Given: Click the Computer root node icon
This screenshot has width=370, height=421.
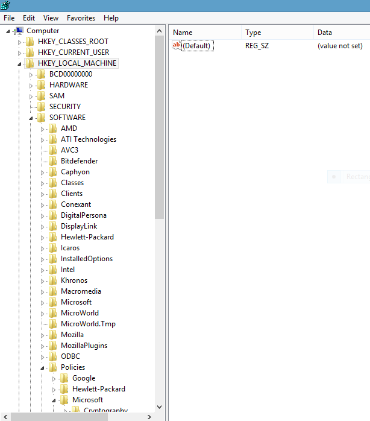Looking at the screenshot, I should (x=19, y=31).
